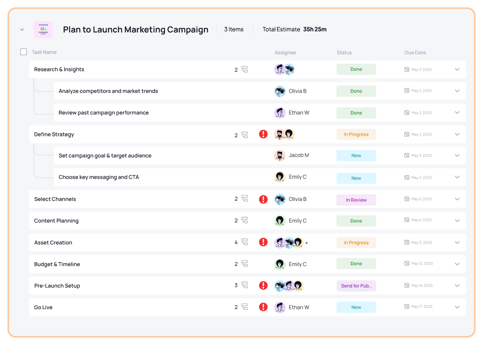Tick the select-all checkbox beside Task Name
Image resolution: width=483 pixels, height=345 pixels.
(24, 52)
